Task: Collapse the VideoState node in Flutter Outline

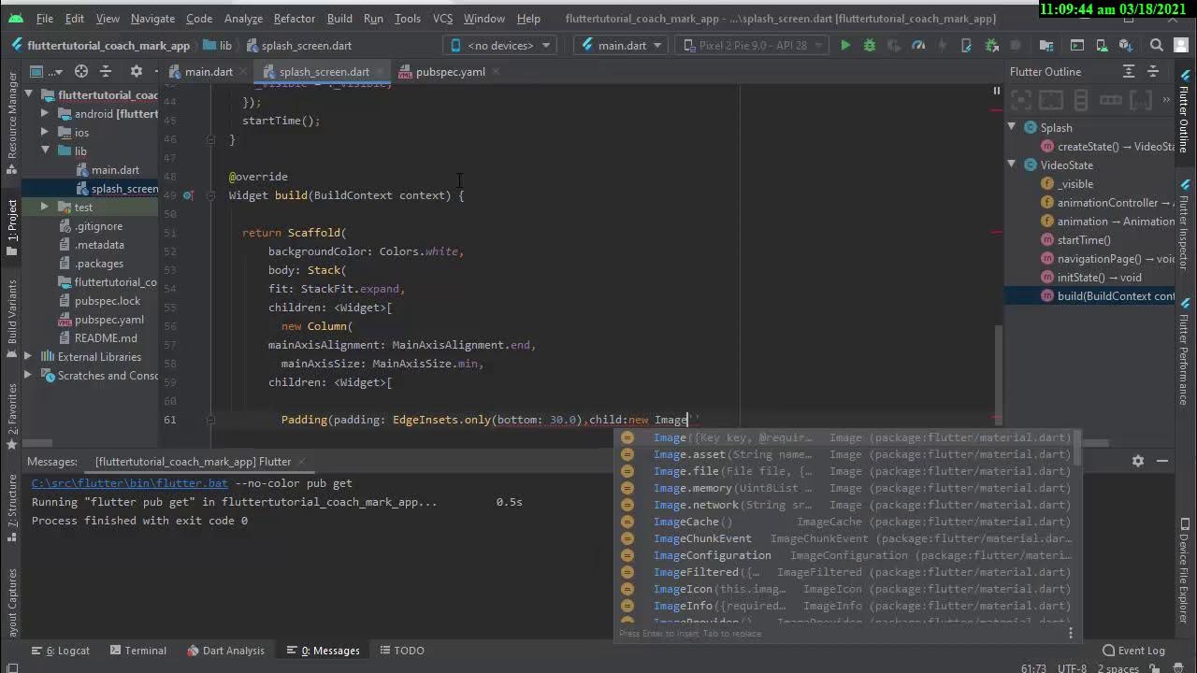Action: pos(1012,165)
